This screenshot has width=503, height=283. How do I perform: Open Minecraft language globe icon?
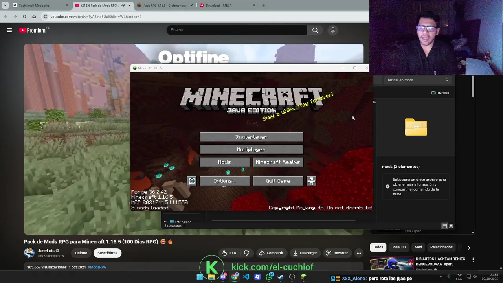coord(192,181)
